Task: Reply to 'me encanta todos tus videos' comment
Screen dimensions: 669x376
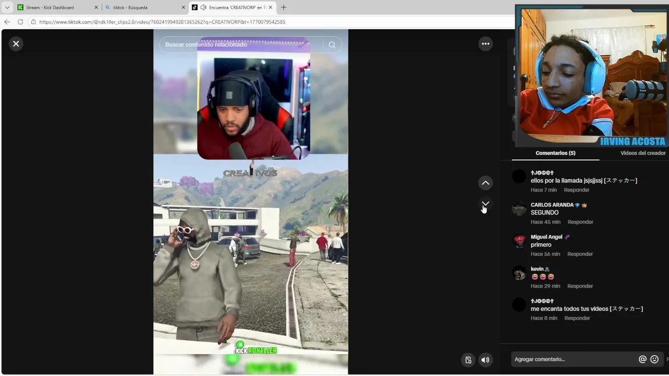Action: pos(577,319)
